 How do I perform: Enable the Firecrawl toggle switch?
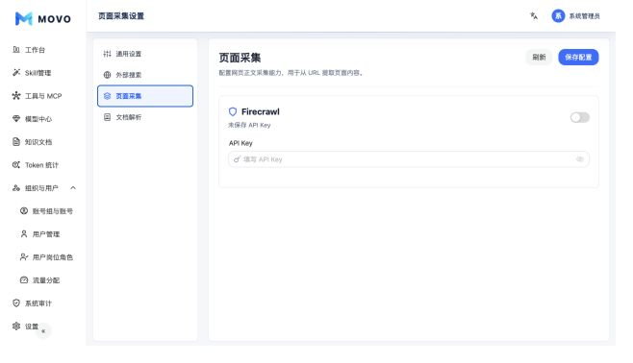[x=580, y=117]
